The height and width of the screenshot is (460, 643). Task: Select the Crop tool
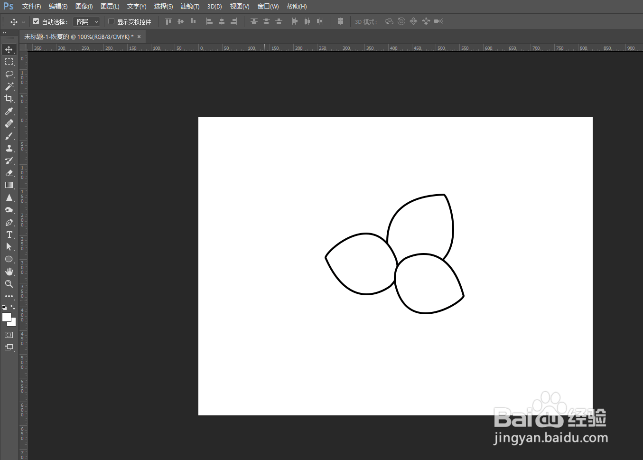tap(9, 99)
